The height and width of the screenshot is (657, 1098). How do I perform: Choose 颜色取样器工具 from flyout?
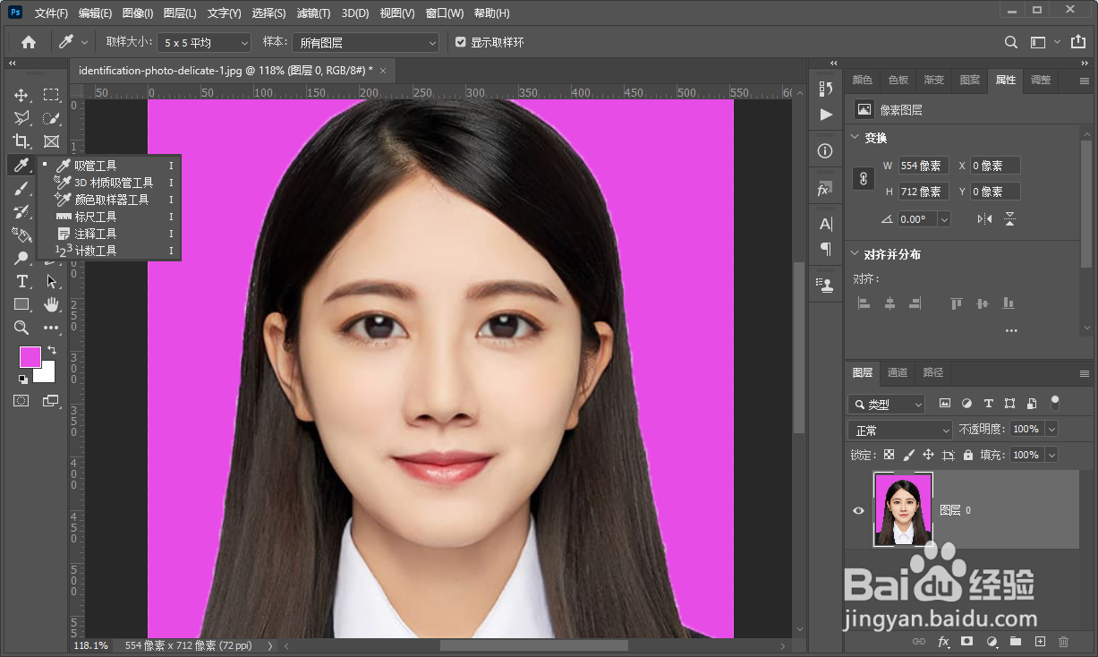pos(110,200)
